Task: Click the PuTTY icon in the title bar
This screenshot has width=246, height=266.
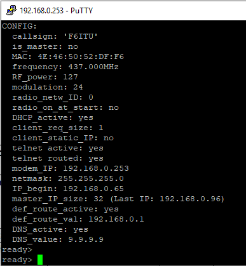Action: (x=11, y=10)
